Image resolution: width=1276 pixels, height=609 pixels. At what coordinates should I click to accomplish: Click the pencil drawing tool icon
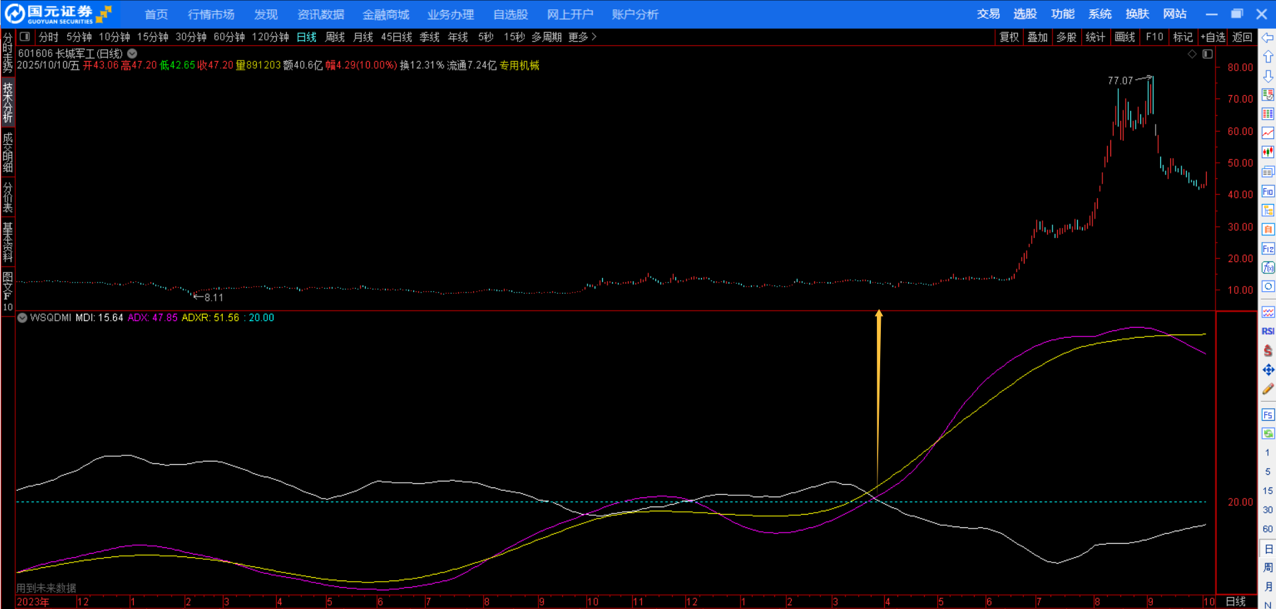pos(1268,389)
